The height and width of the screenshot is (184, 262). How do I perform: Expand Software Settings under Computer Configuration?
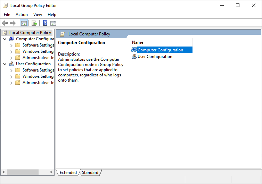(11, 45)
